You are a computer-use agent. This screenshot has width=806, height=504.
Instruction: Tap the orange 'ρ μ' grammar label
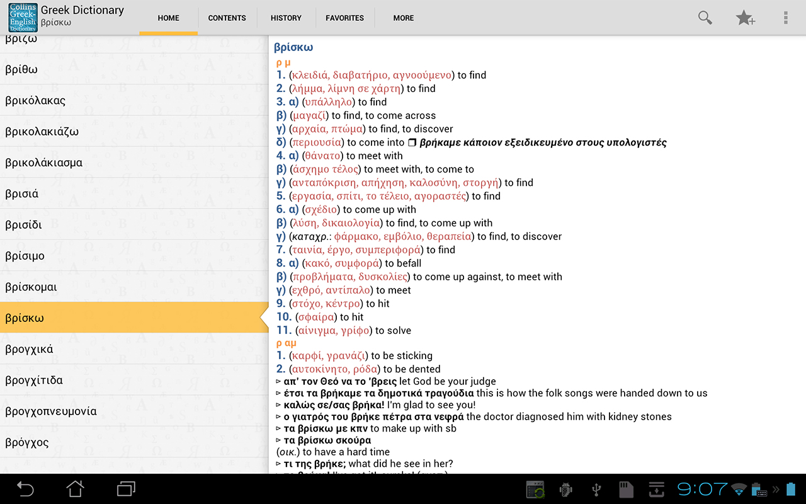pos(283,63)
